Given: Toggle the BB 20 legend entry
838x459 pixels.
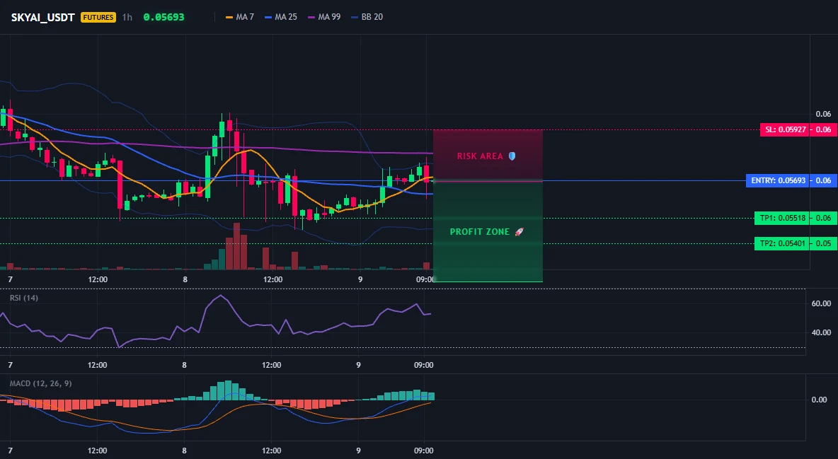Looking at the screenshot, I should [367, 17].
